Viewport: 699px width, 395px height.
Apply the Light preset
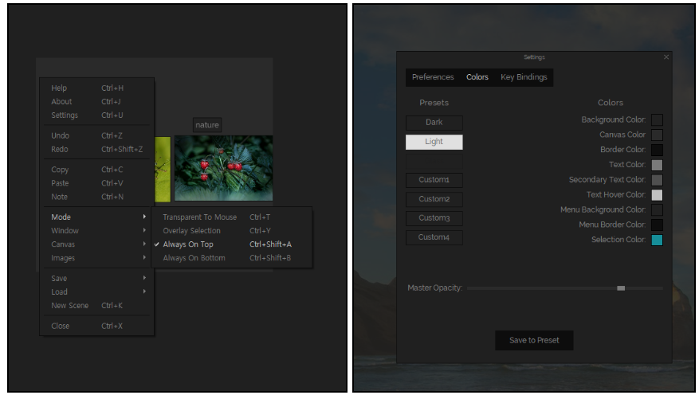[434, 142]
